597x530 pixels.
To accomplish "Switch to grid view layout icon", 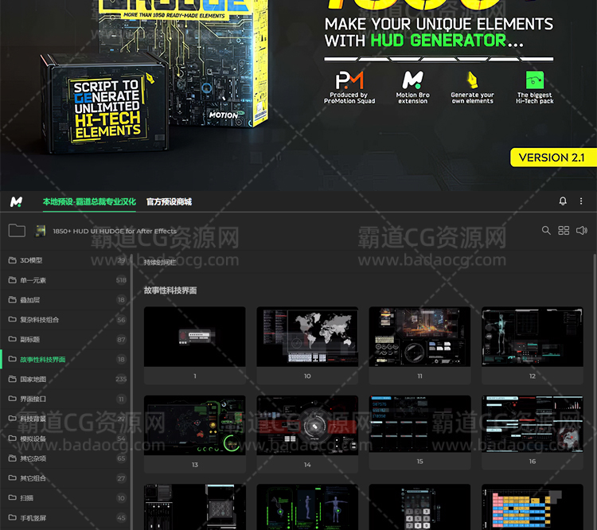I will pos(564,230).
